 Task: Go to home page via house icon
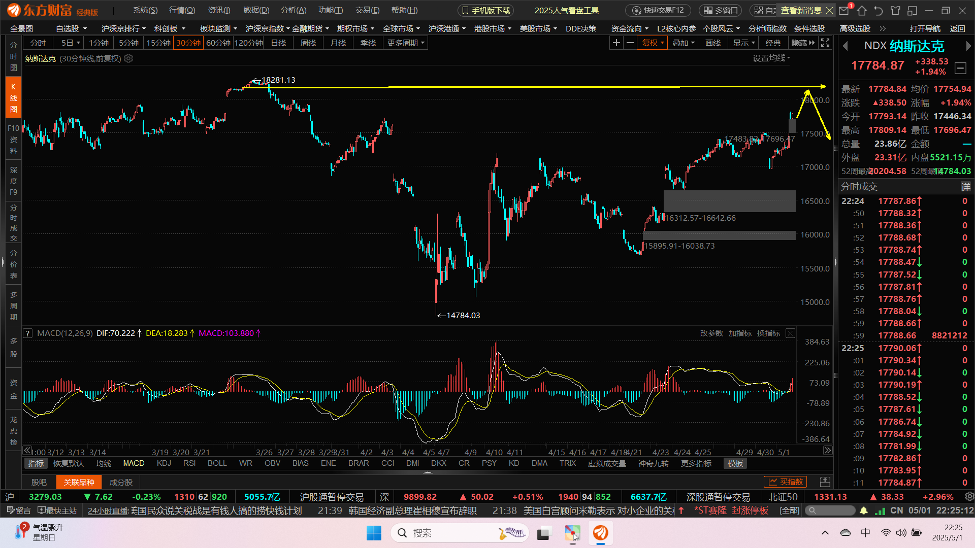tap(862, 10)
